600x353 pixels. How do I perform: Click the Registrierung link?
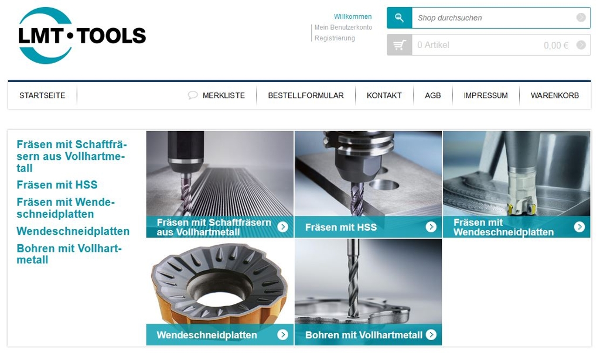(335, 38)
